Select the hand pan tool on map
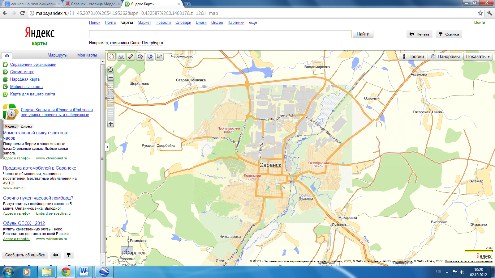 111,57
